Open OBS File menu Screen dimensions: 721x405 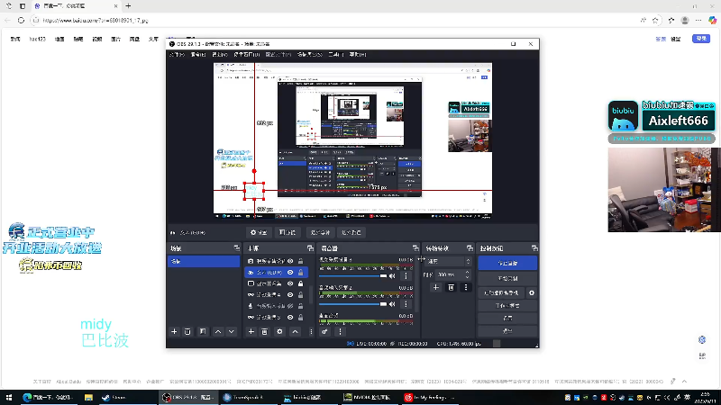tap(177, 54)
